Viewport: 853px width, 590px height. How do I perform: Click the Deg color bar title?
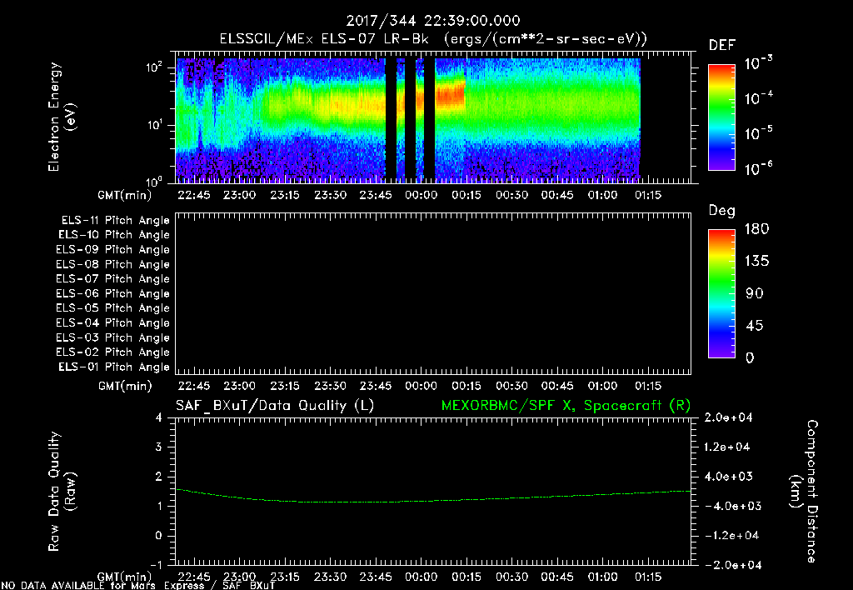[x=722, y=211]
